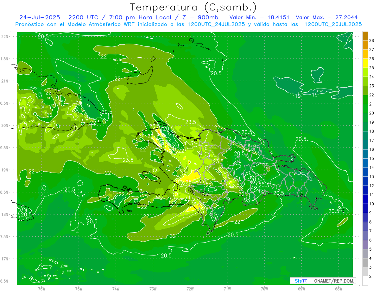
Task: Click the '6.5N' latitude axis label
Action: tap(5, 281)
